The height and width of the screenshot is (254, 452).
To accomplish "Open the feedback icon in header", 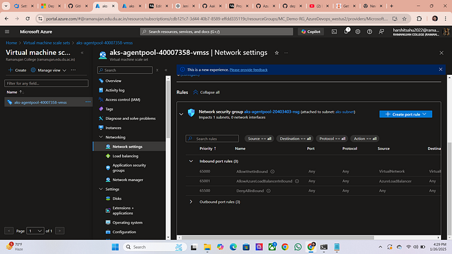I will coord(381,32).
